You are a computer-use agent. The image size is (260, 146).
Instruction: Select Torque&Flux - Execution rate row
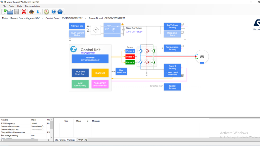pyautogui.click(x=25, y=132)
